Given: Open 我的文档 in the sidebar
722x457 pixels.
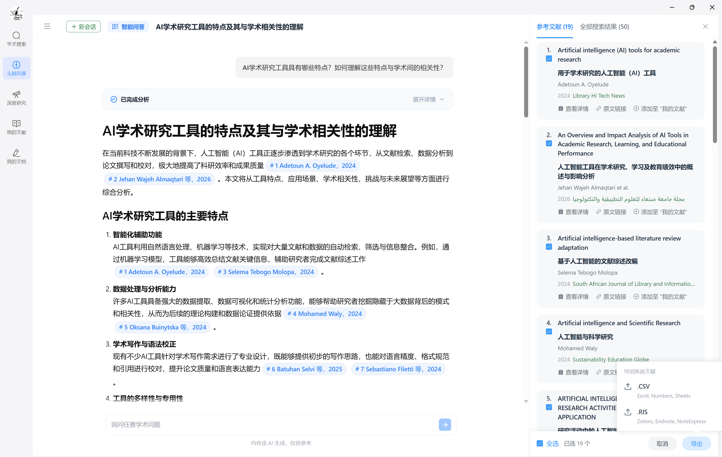Looking at the screenshot, I should click(17, 156).
